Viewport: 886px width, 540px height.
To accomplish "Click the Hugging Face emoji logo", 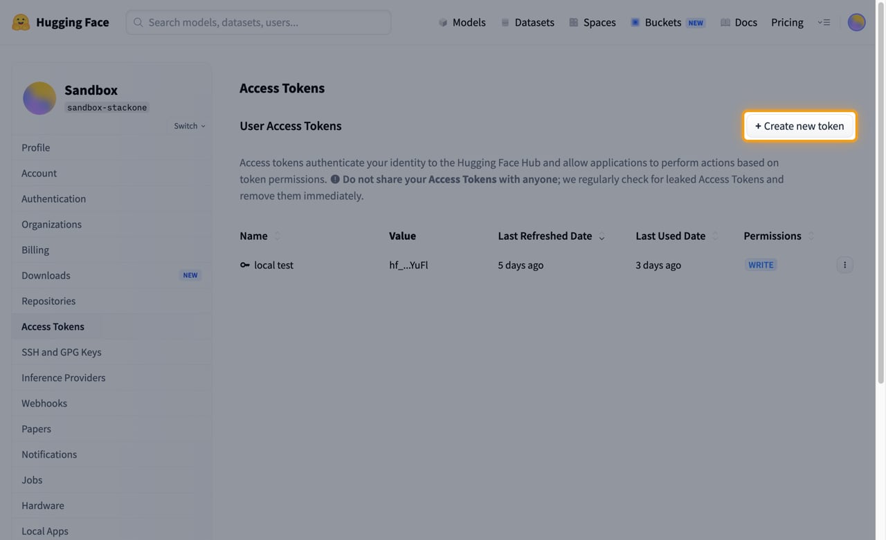I will [x=21, y=22].
